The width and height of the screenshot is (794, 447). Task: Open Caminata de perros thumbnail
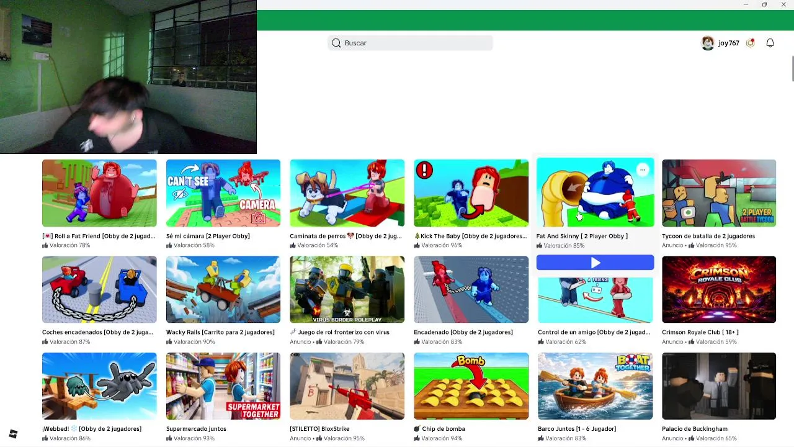coord(347,193)
